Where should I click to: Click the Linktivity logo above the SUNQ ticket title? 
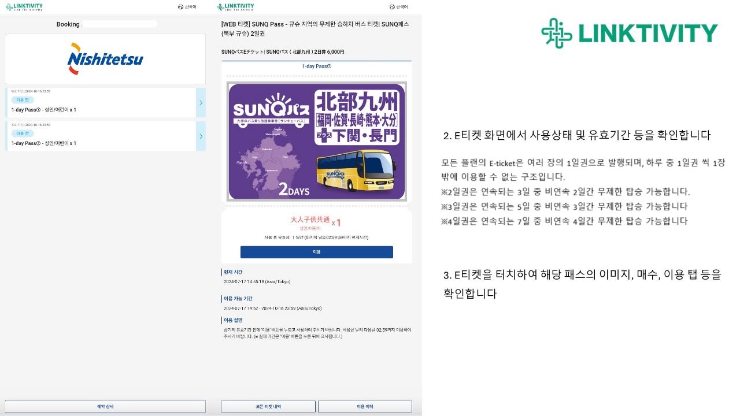[x=235, y=7]
